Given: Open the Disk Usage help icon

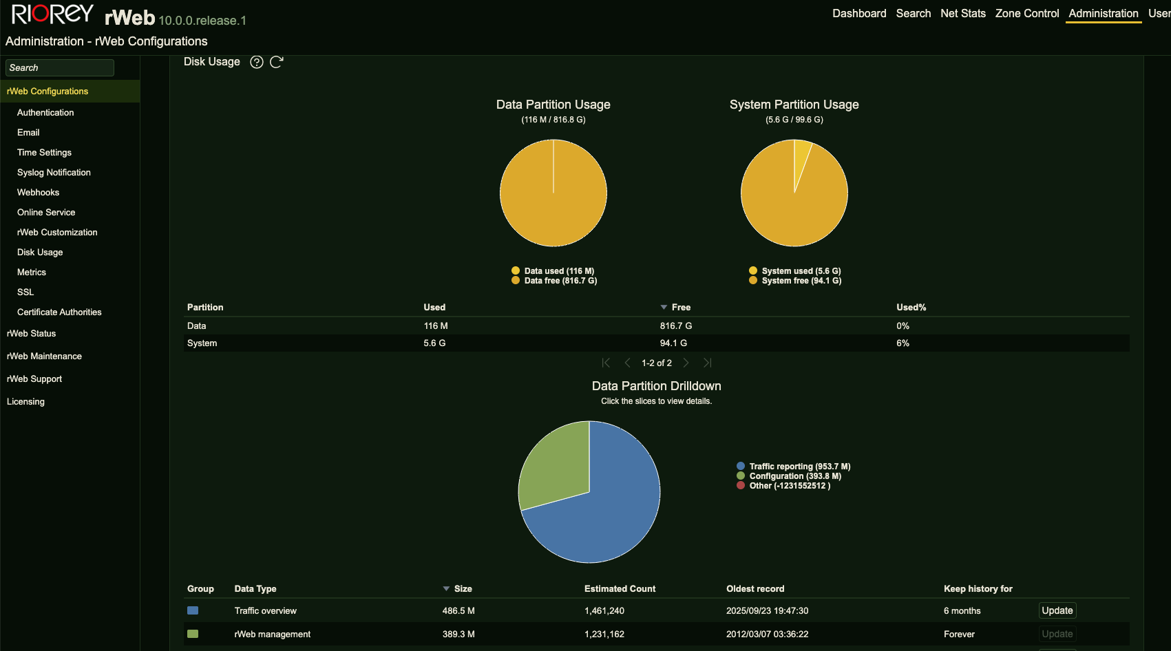Looking at the screenshot, I should coord(257,62).
